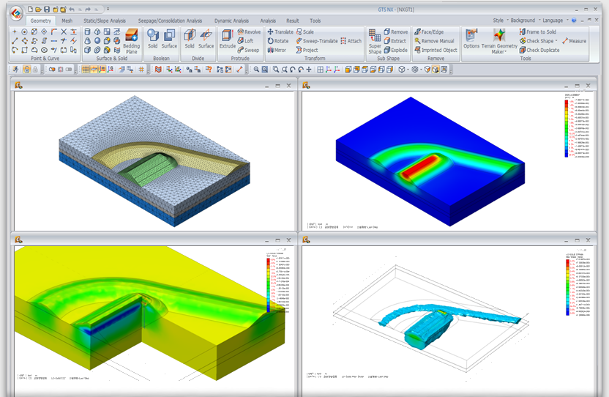Click the Divide Surface icon
Image resolution: width=609 pixels, height=397 pixels.
[206, 40]
